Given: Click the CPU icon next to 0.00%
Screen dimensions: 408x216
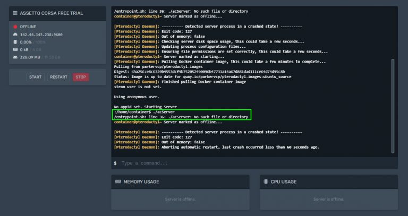Looking at the screenshot, I should coord(15,41).
